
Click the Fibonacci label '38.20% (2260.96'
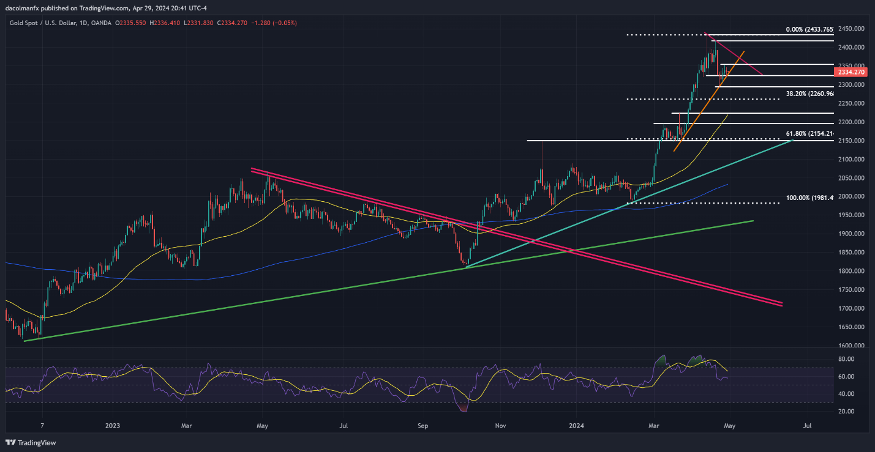click(x=809, y=94)
